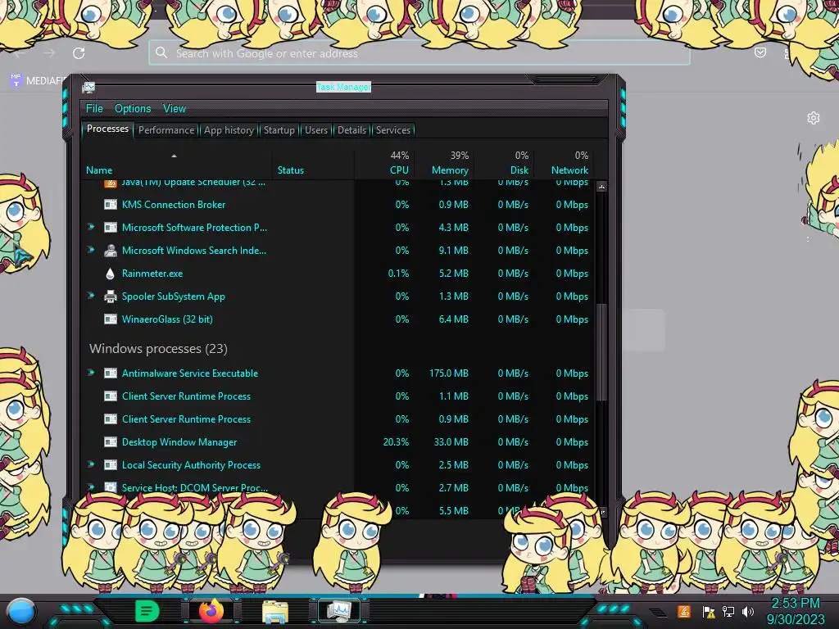Expand Microsoft Windows Search Indexer group
Viewport: 839px width, 629px height.
(x=91, y=250)
